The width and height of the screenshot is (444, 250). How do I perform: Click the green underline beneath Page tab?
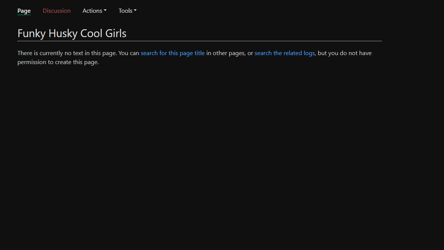click(x=24, y=15)
